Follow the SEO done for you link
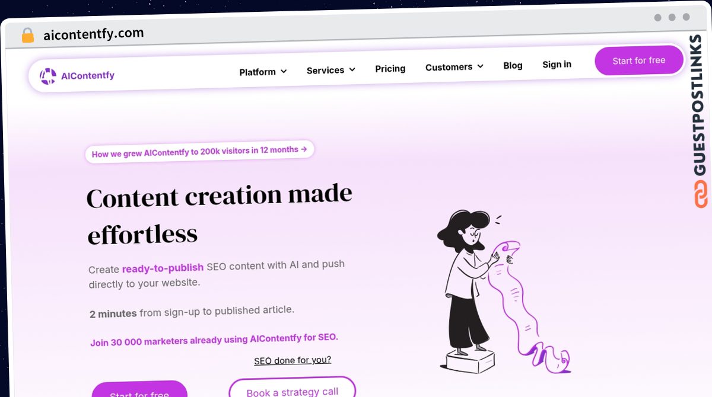The image size is (712, 397). click(x=293, y=360)
